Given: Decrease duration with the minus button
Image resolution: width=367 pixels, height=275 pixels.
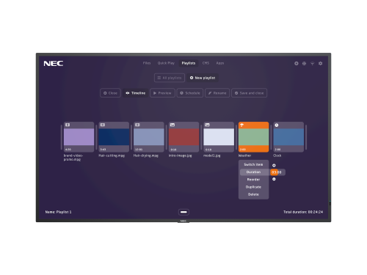Looking at the screenshot, I should pos(274,179).
